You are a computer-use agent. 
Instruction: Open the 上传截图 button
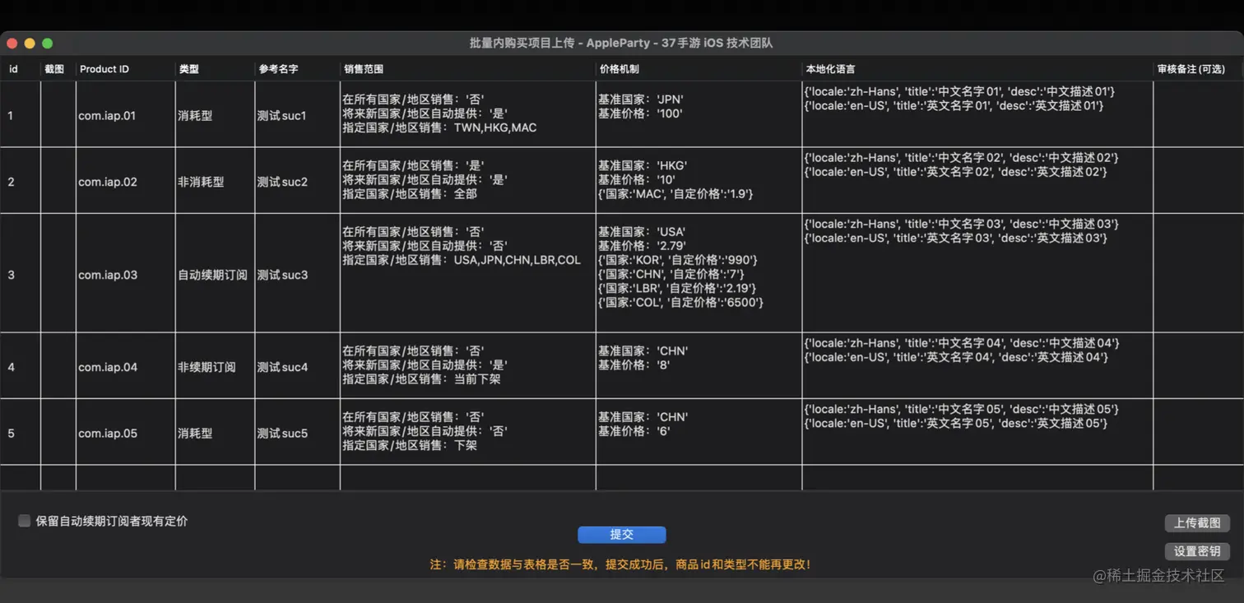1197,523
